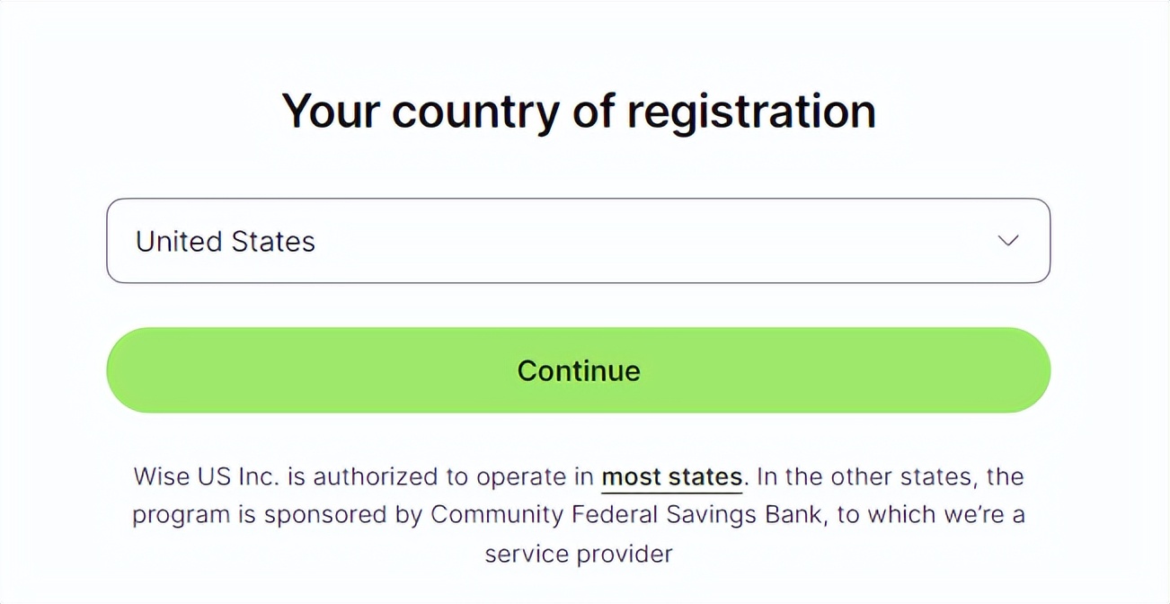Click the "program is sponsored by" text
Screen dimensions: 1170x604
click(x=278, y=515)
